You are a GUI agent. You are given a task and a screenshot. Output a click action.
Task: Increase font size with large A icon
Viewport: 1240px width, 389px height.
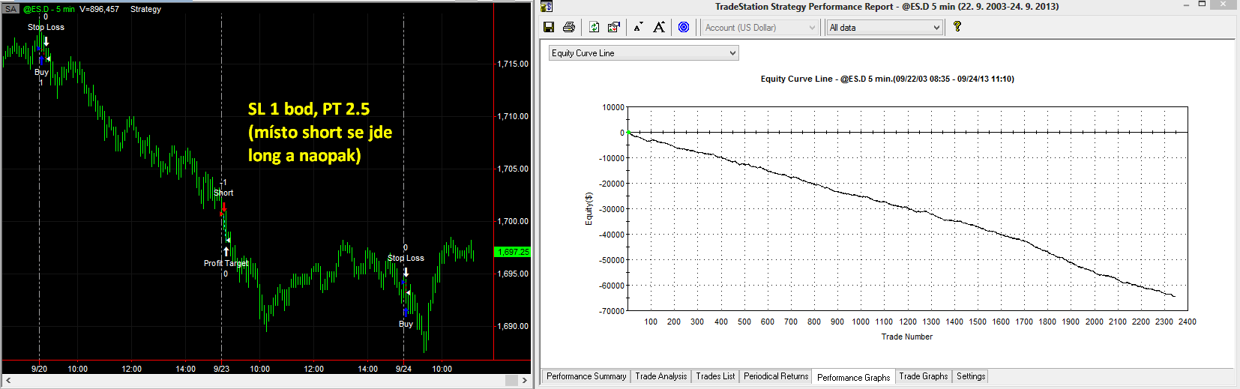click(659, 27)
